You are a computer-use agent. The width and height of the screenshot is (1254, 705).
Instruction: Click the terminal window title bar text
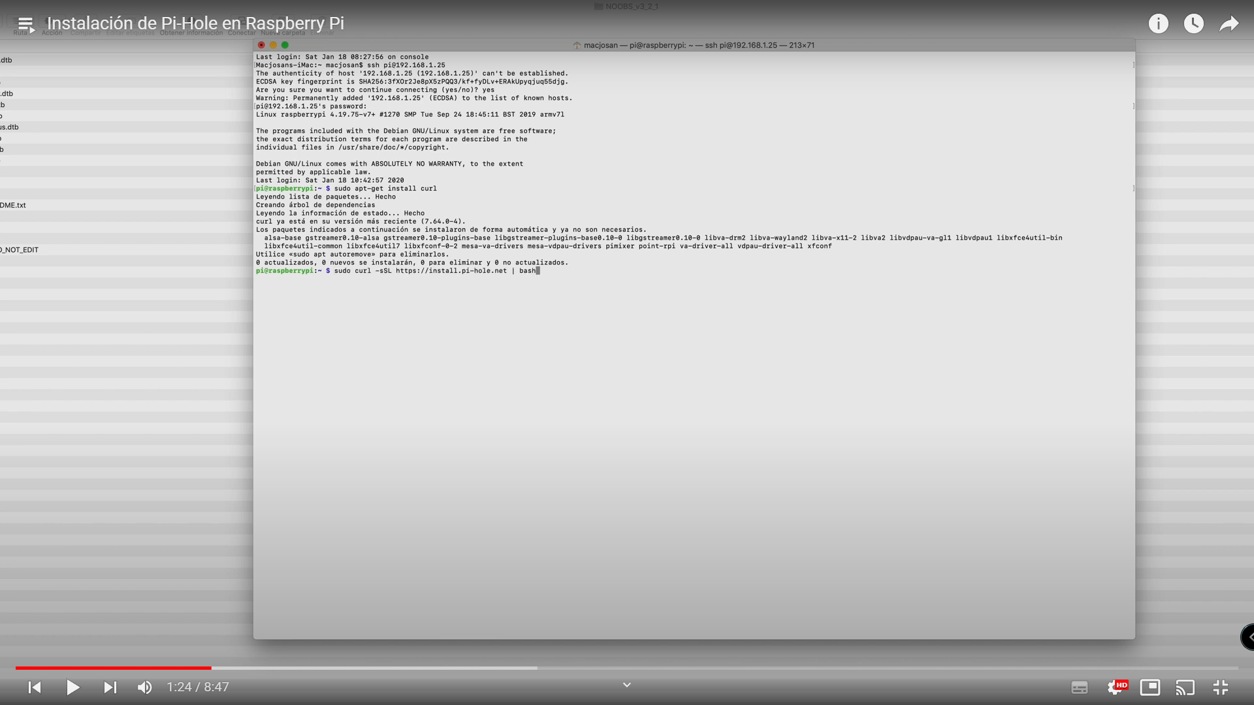tap(698, 45)
